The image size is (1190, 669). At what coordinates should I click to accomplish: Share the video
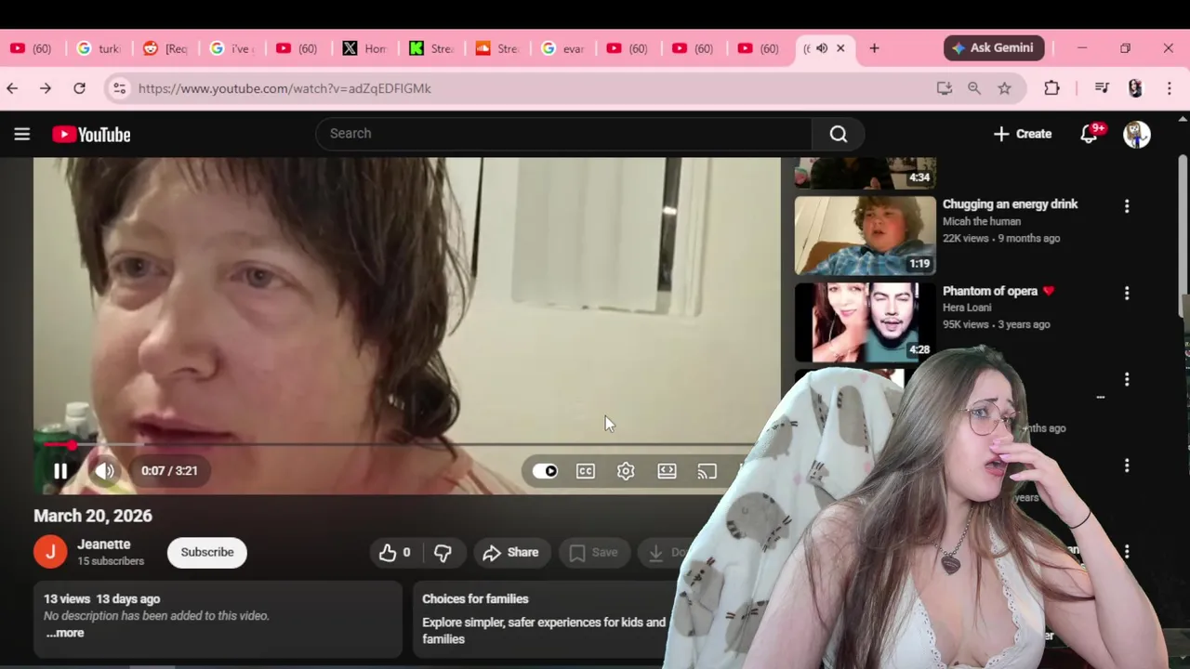click(x=511, y=552)
